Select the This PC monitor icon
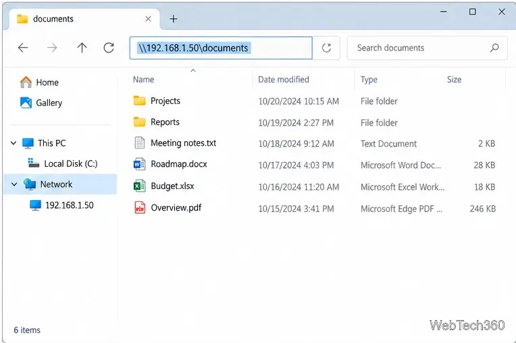 coord(28,143)
